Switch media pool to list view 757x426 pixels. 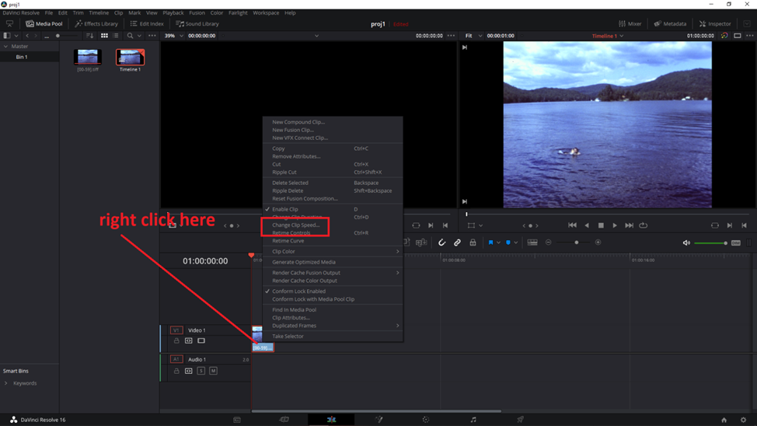click(116, 36)
